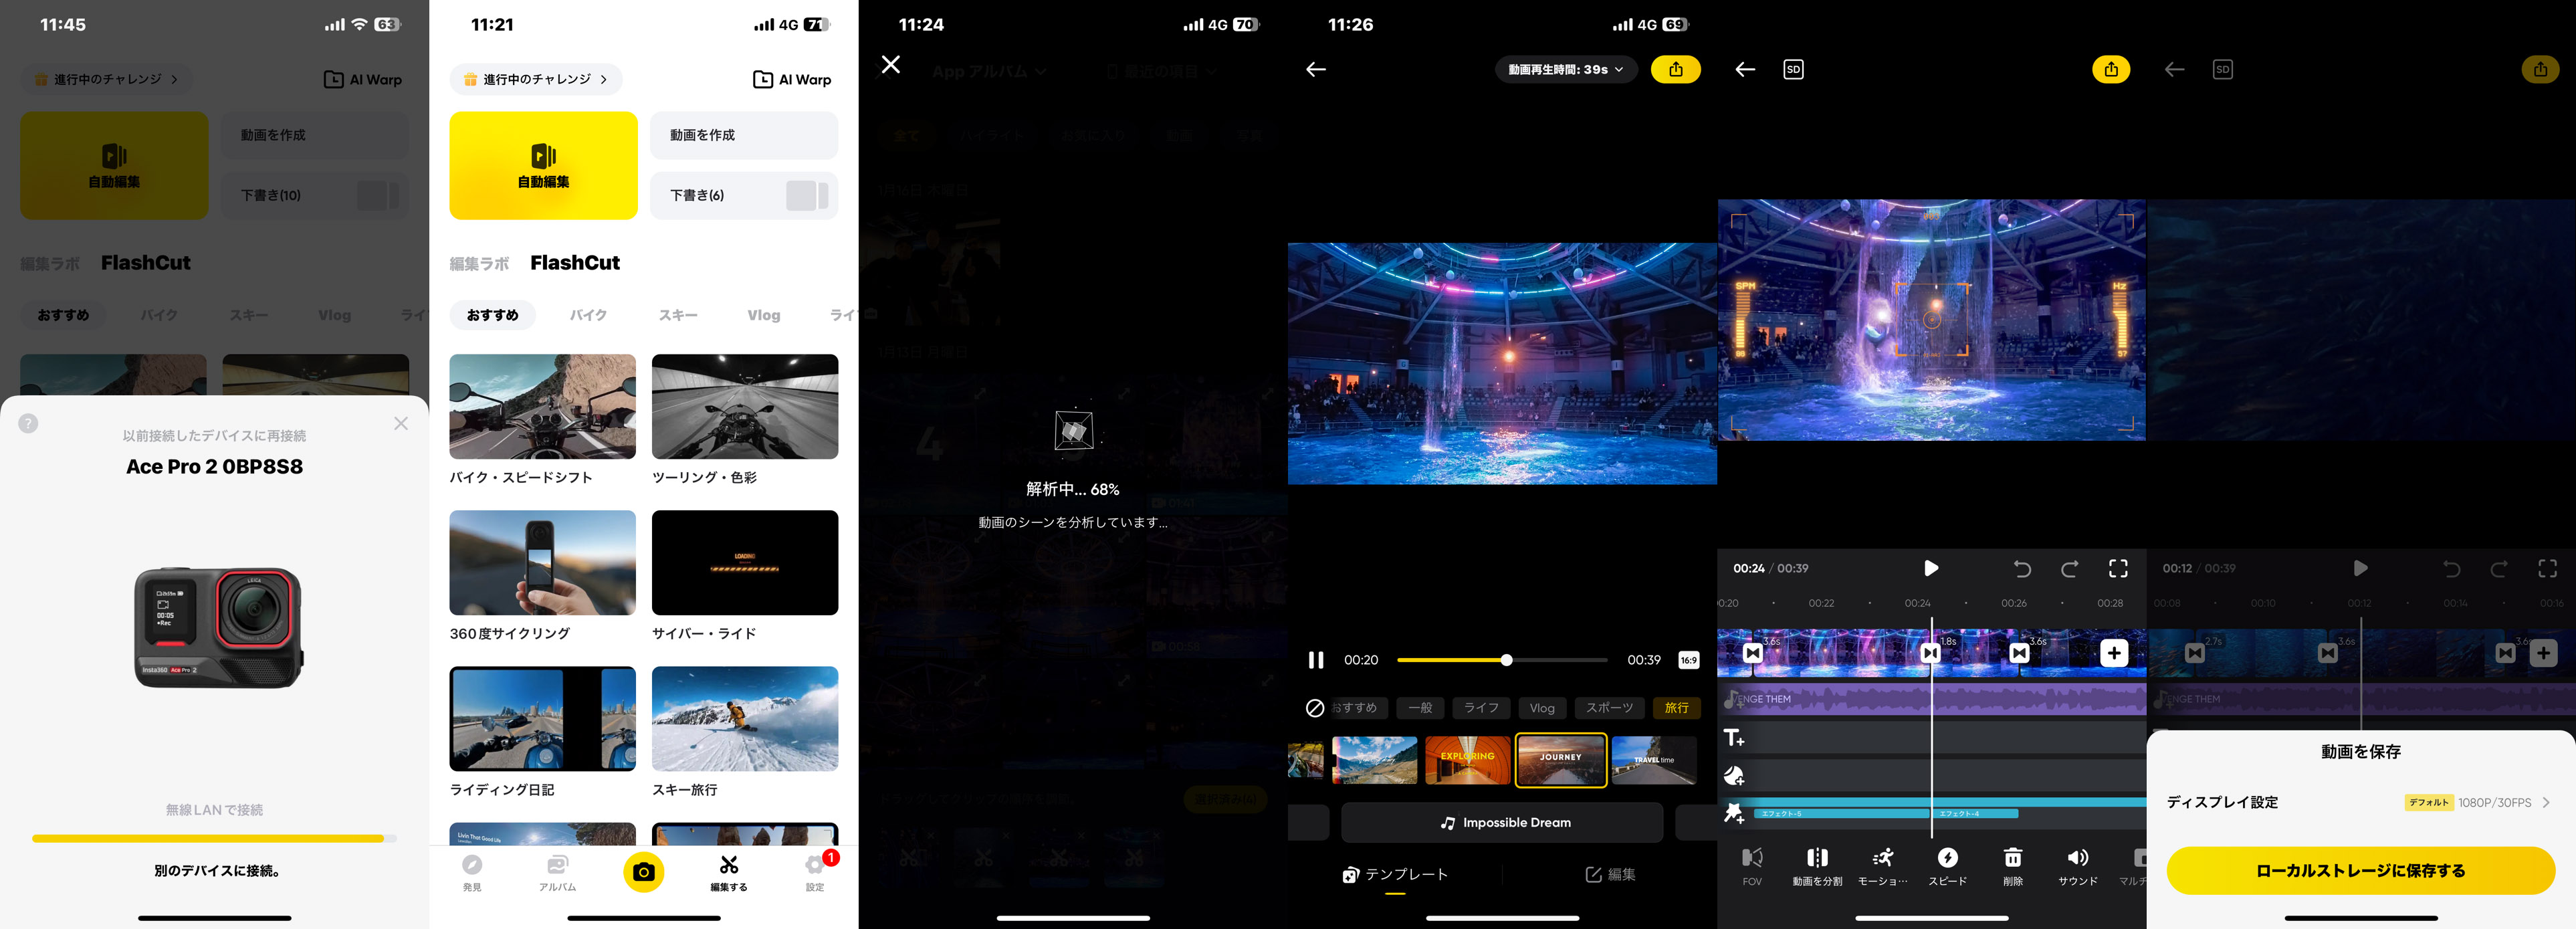Select the 旅行 template category
The image size is (2576, 929).
pos(1676,708)
